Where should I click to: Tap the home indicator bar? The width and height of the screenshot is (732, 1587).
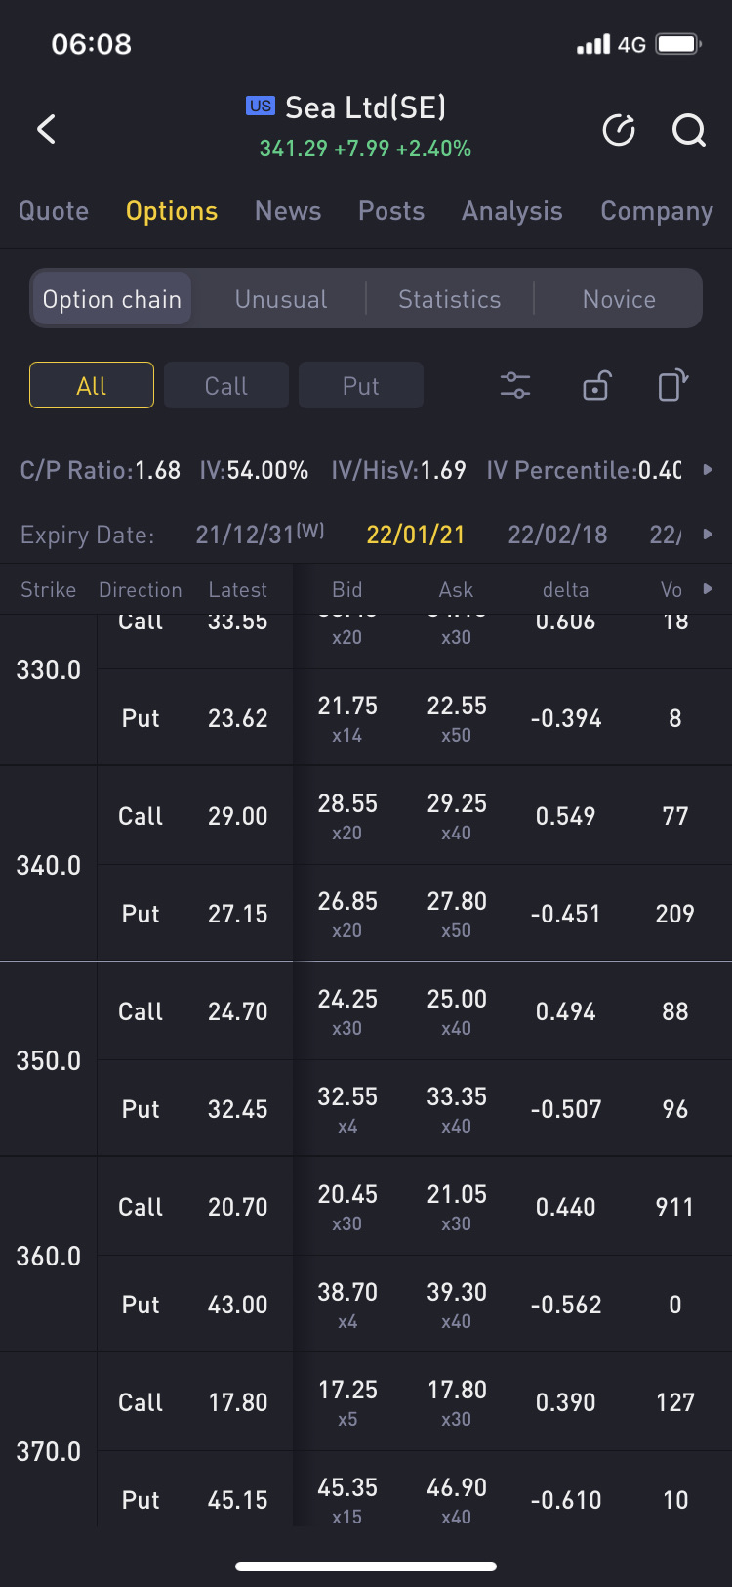point(366,1566)
